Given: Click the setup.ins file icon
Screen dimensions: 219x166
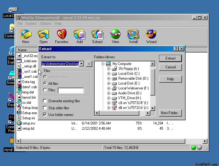Looking at the screenshot, I should 19,123.
